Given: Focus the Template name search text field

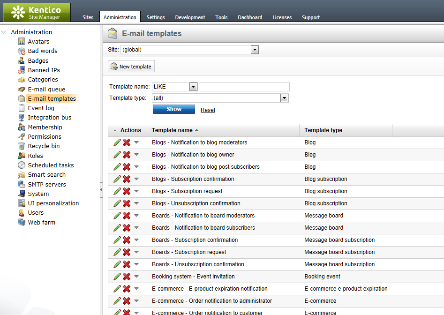Looking at the screenshot, I should click(x=245, y=87).
